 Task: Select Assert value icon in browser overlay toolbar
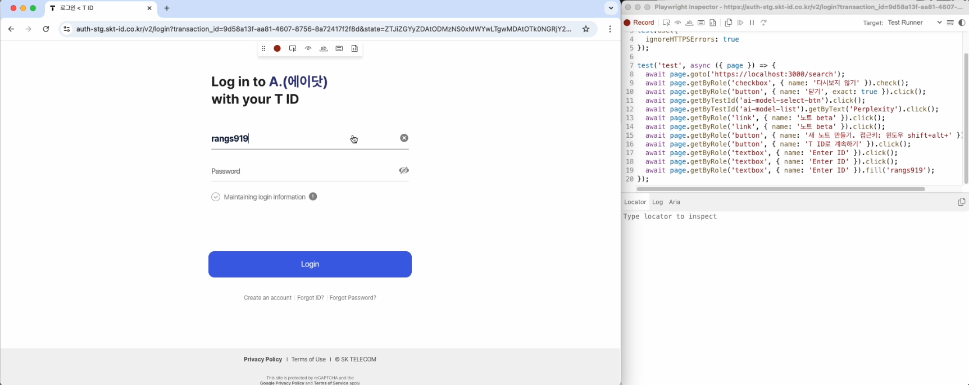pos(339,49)
